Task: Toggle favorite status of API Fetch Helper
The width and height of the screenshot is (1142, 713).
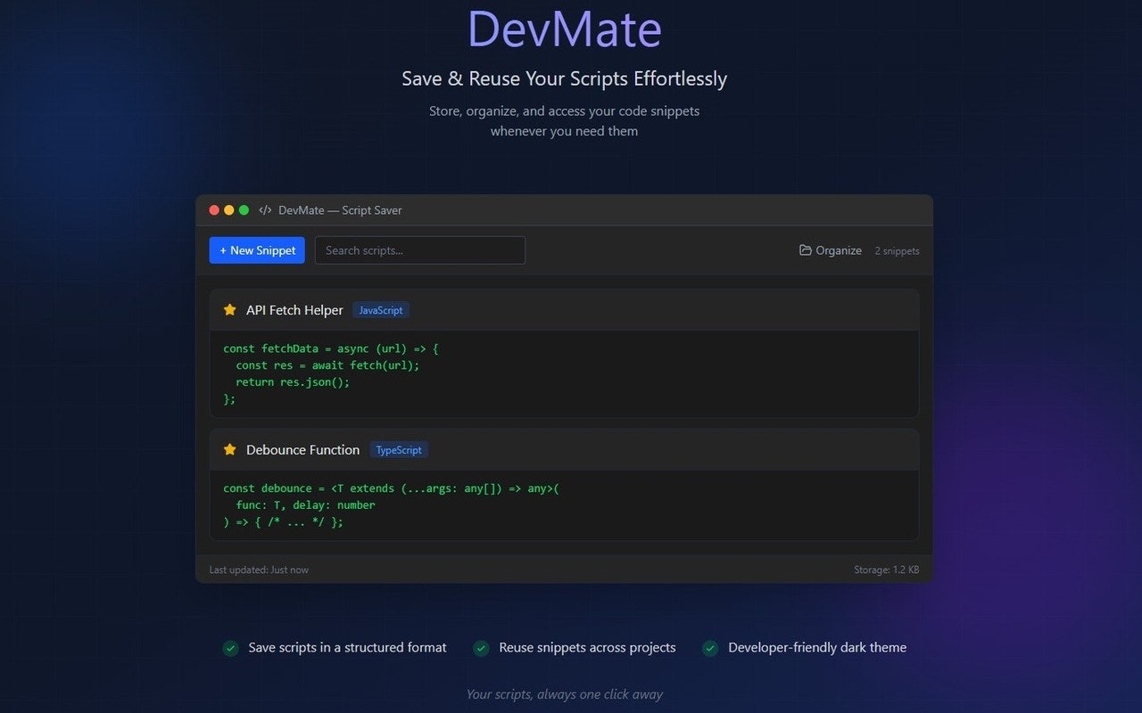Action: coord(230,309)
